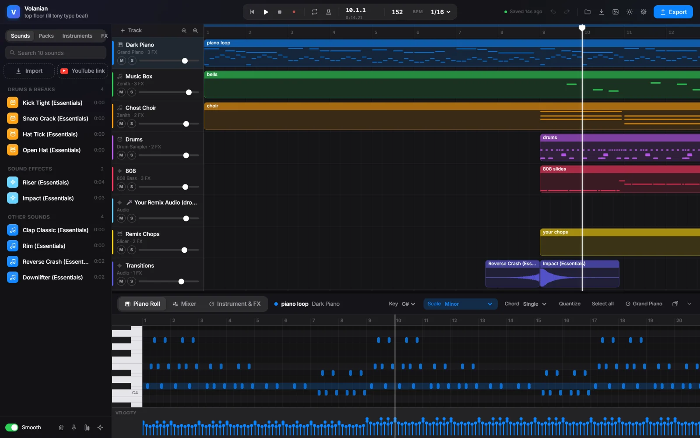The image size is (700, 438).
Task: Click the redo arrow icon
Action: 567,12
